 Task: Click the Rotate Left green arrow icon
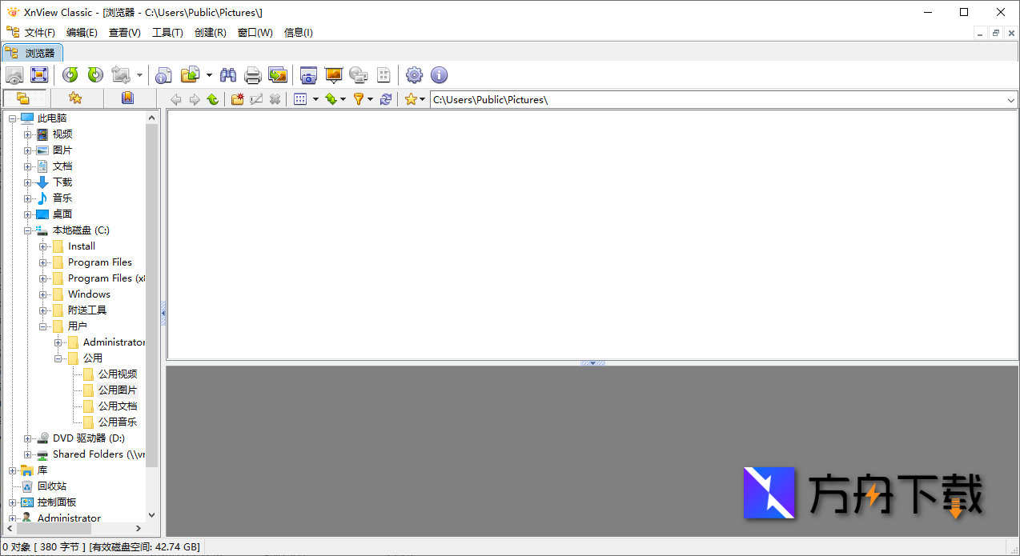coord(71,74)
